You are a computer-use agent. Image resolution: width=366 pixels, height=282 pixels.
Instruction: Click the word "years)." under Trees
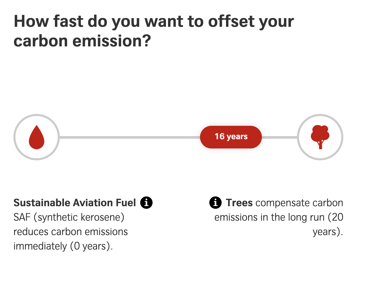[328, 232]
